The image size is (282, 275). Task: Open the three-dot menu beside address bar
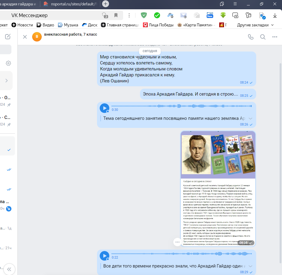coord(129,15)
